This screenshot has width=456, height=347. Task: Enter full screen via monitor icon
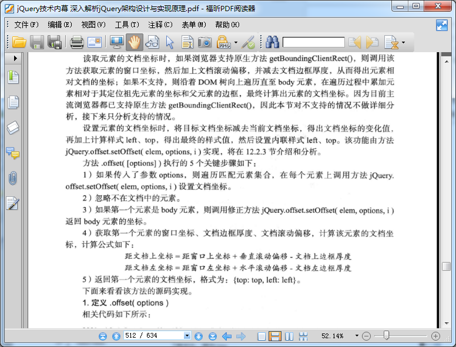[x=116, y=42]
